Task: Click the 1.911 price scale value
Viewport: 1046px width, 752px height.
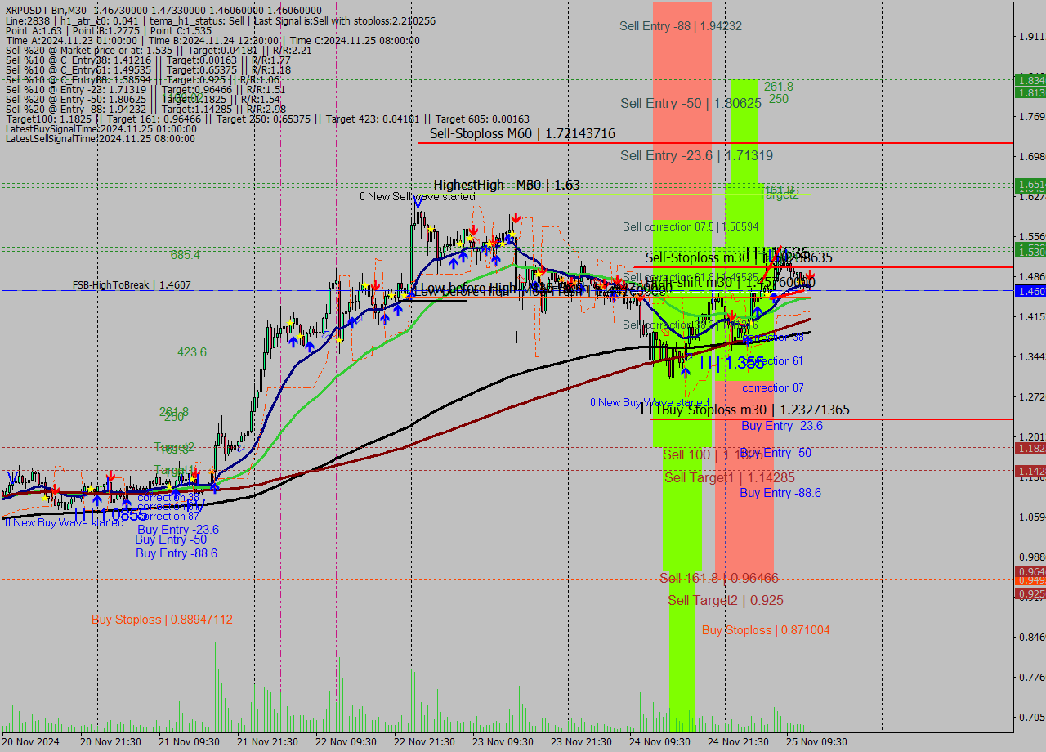Action: pos(1032,36)
